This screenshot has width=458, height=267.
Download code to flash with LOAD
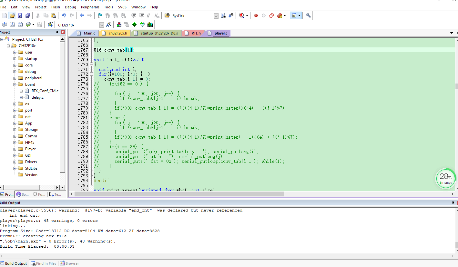50,25
